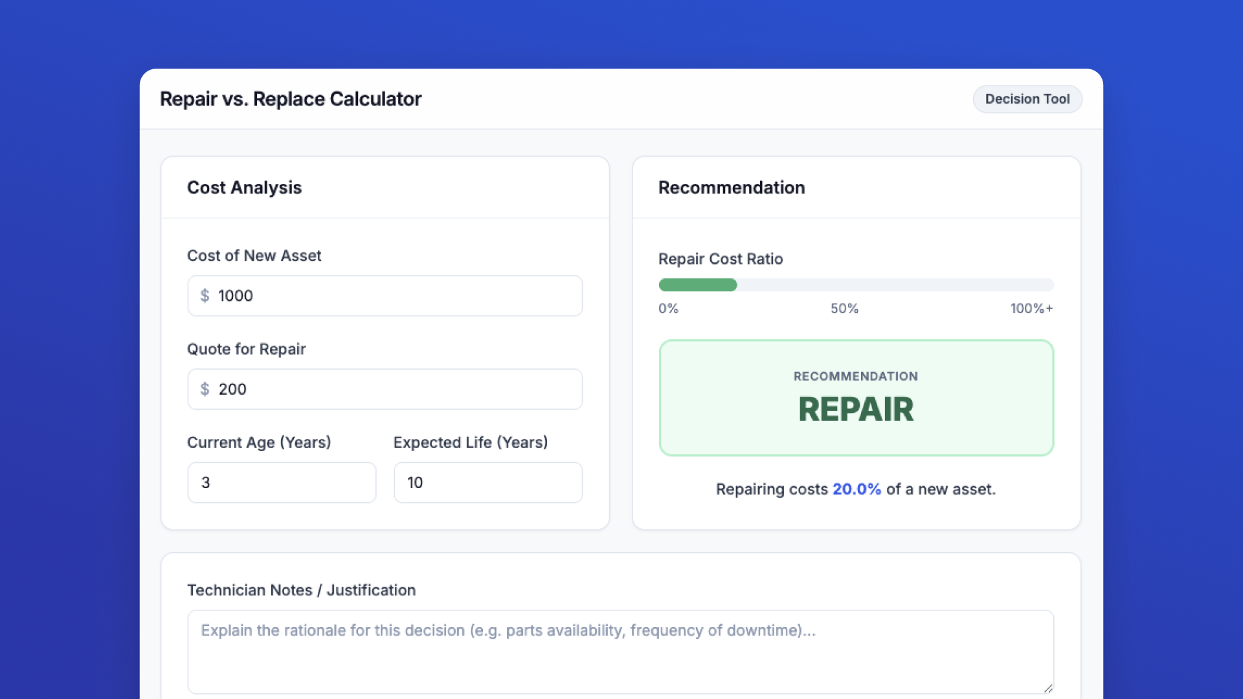Image resolution: width=1243 pixels, height=699 pixels.
Task: Click the REPAIR recommendation card
Action: tap(856, 398)
